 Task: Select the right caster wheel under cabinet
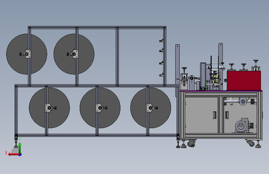250,143
